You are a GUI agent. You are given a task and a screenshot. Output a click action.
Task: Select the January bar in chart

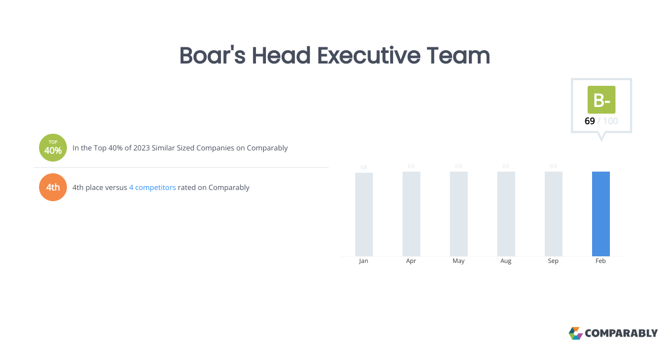[363, 214]
